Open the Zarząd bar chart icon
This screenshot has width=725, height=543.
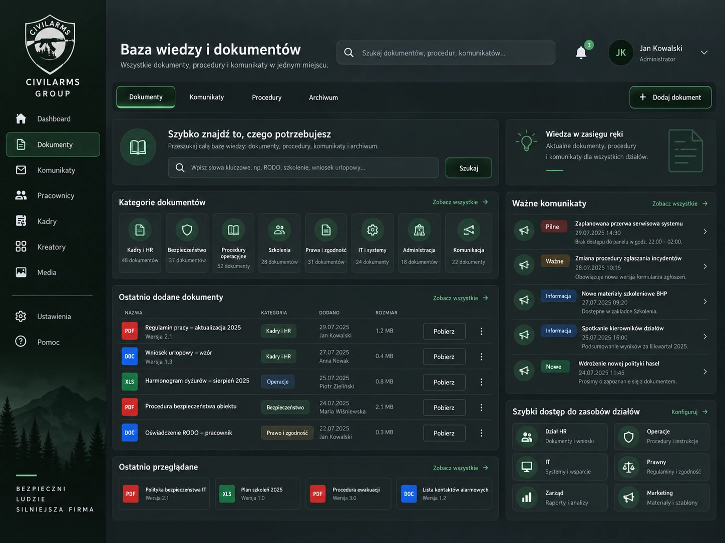click(x=527, y=498)
